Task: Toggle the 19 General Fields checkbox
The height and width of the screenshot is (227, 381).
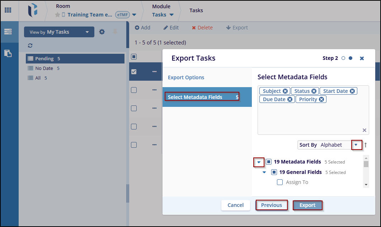Action: [274, 172]
